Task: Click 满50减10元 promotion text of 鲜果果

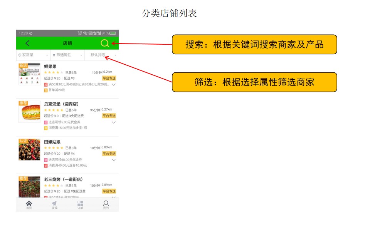Action: [x=79, y=84]
